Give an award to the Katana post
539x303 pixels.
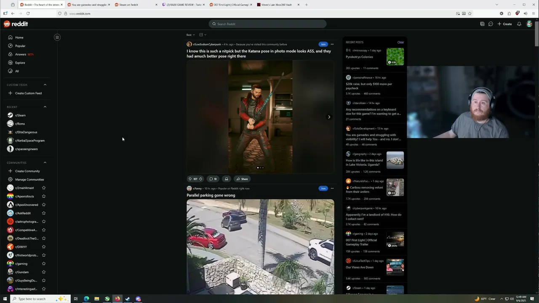227,179
